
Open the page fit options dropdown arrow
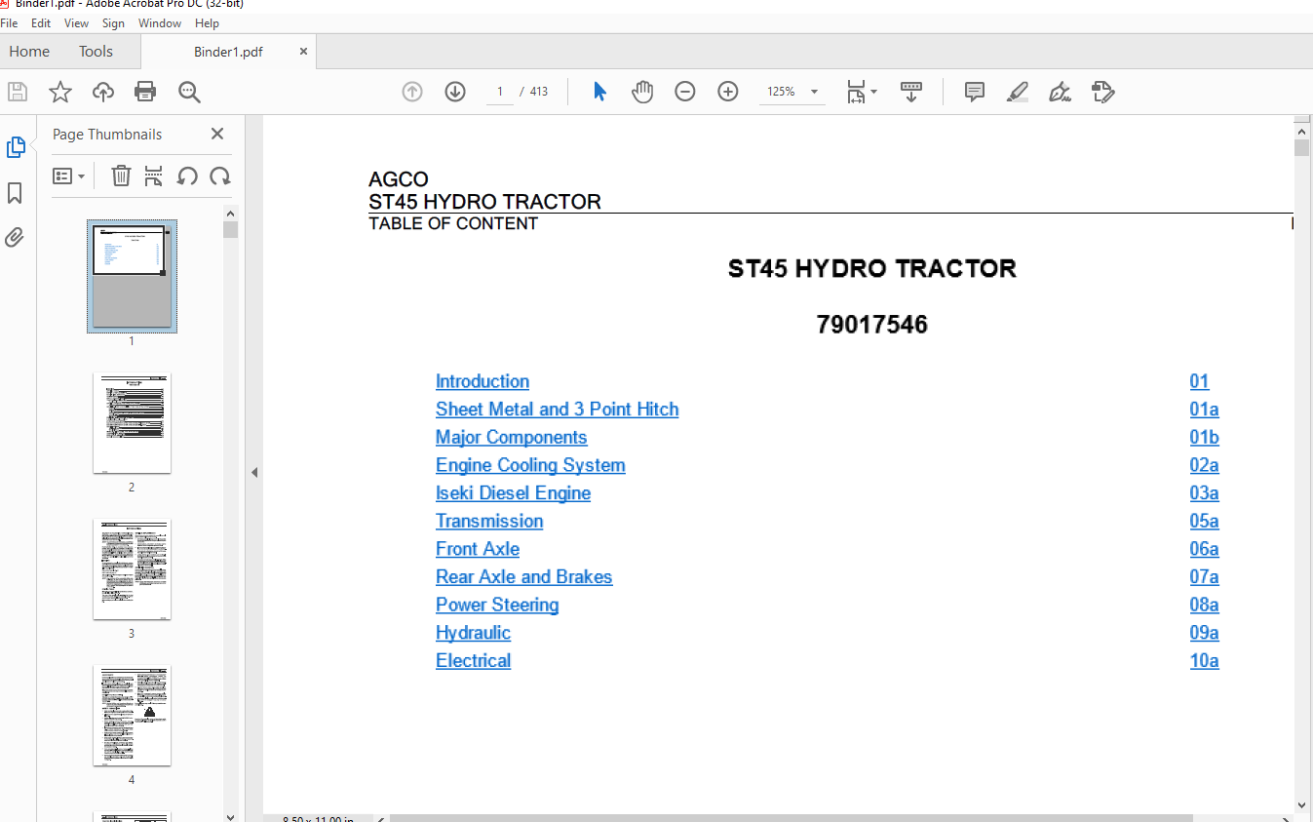(873, 92)
